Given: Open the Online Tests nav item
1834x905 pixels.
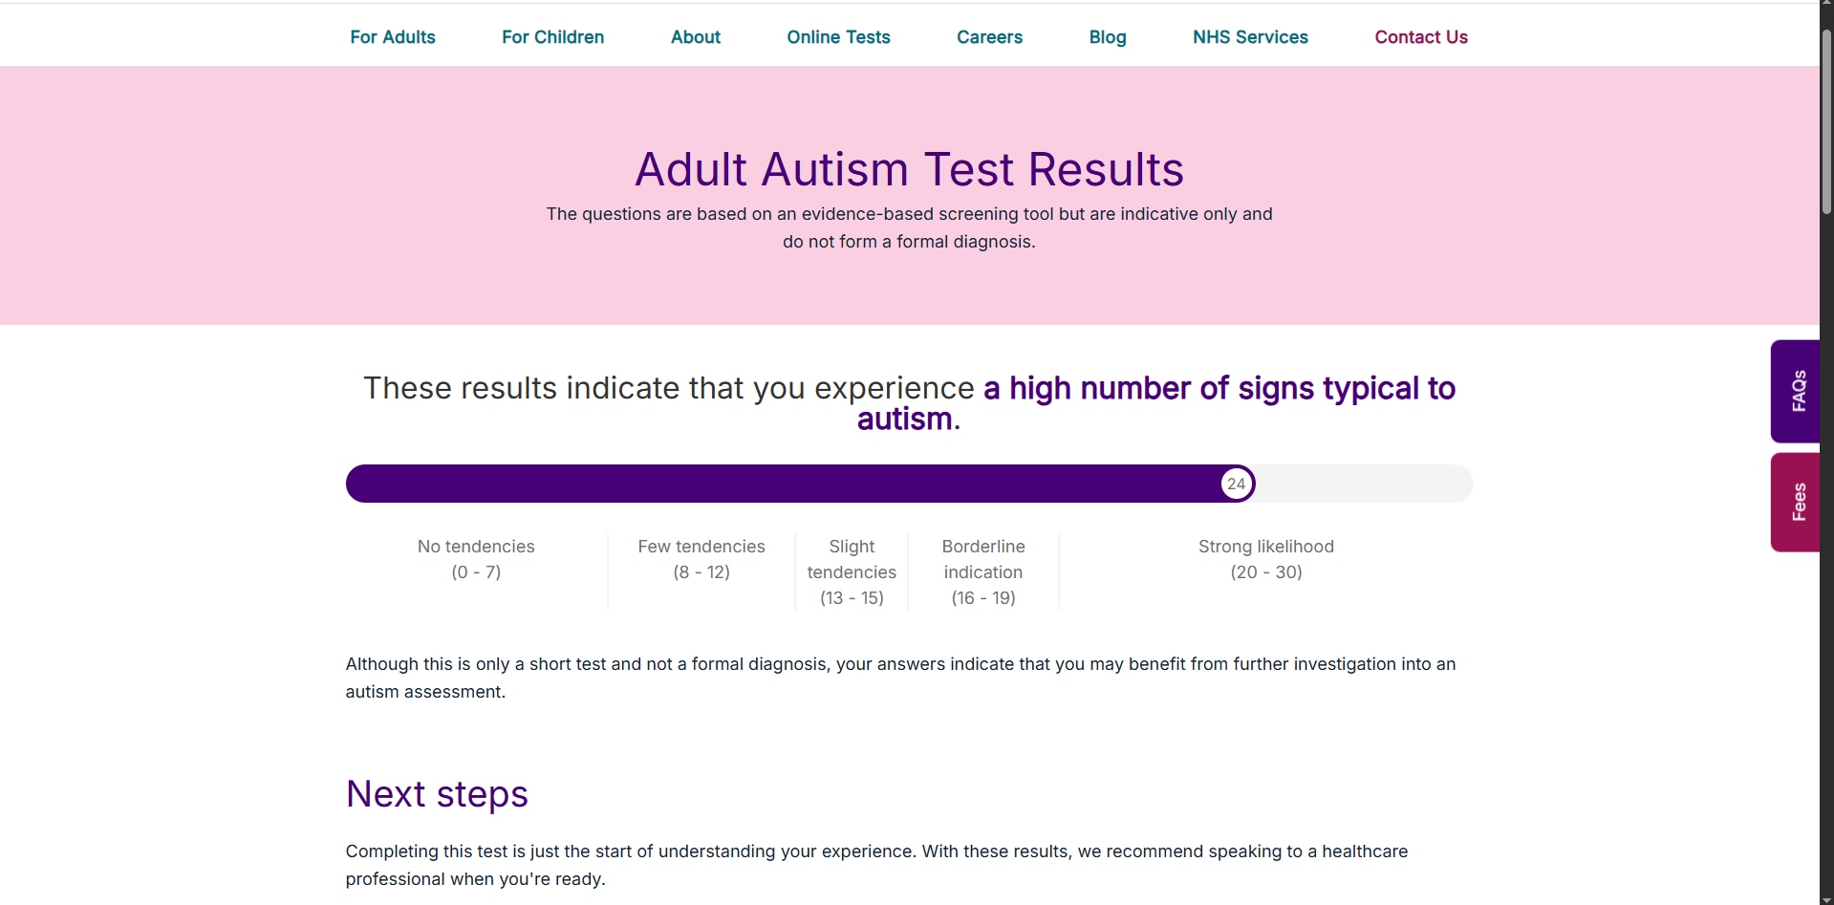Looking at the screenshot, I should 838,37.
